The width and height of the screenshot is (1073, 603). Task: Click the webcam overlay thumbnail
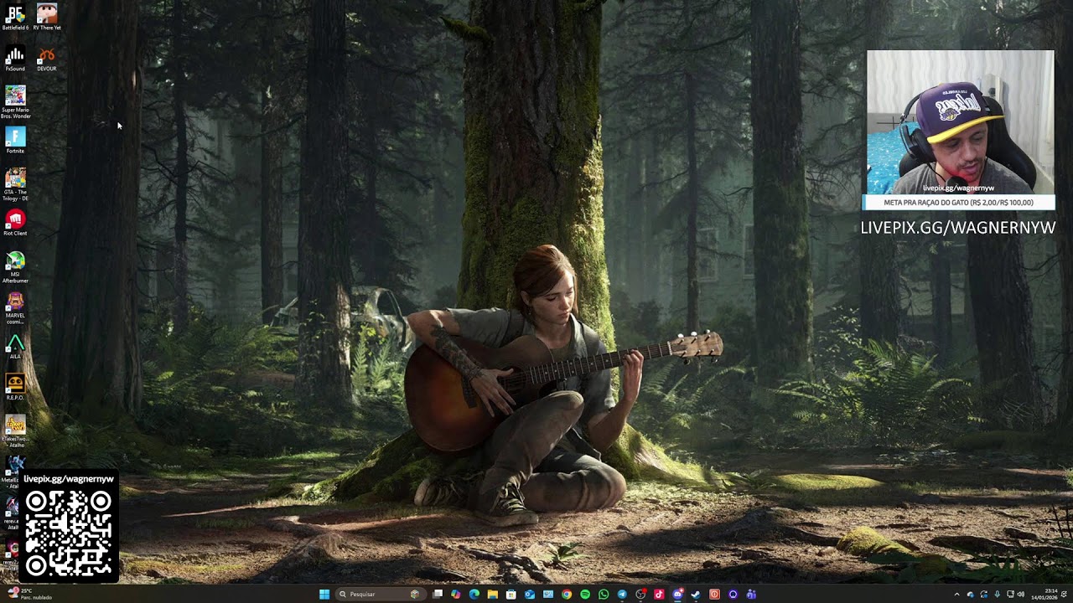[x=960, y=122]
